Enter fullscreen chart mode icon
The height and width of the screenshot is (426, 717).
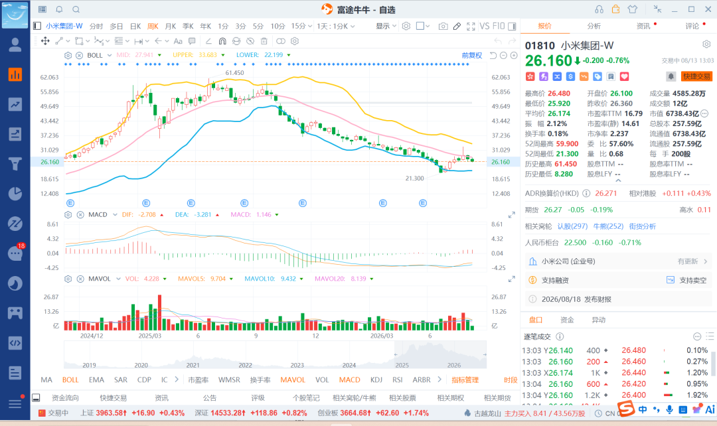[x=471, y=27]
